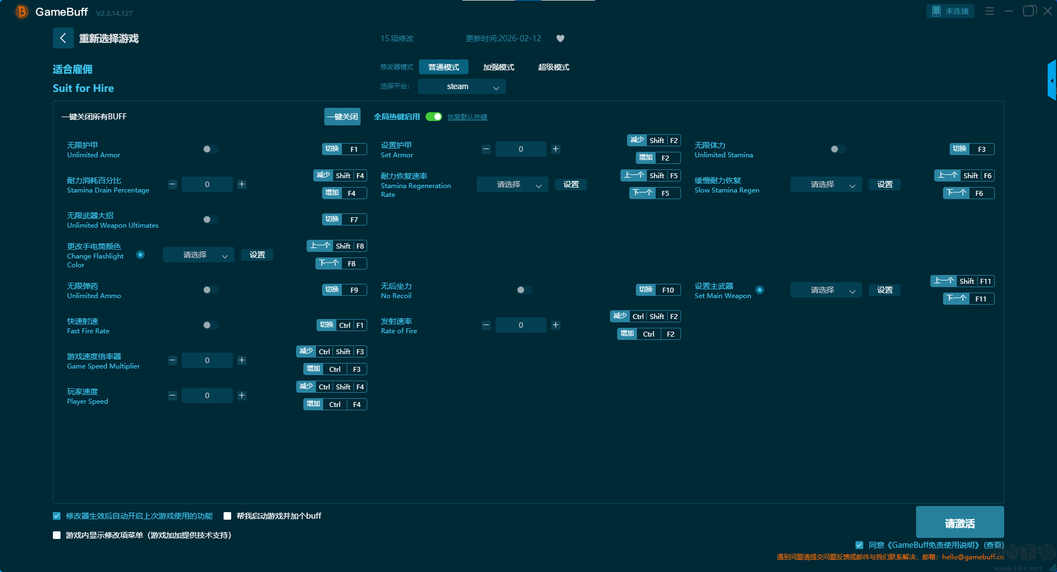
Task: Disable the global hotkey toggle
Action: pos(434,117)
